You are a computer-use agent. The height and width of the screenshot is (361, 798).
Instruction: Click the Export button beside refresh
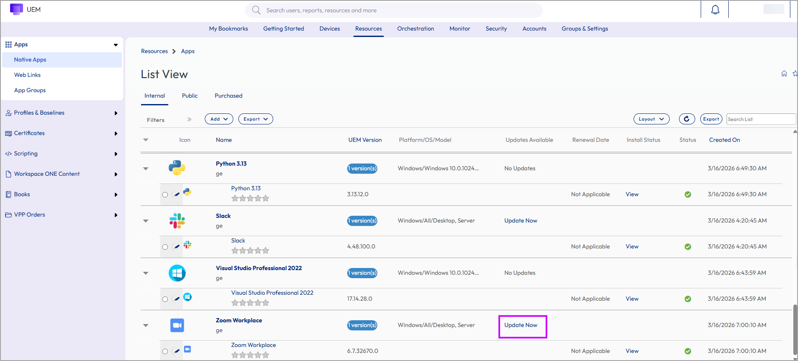tap(711, 119)
